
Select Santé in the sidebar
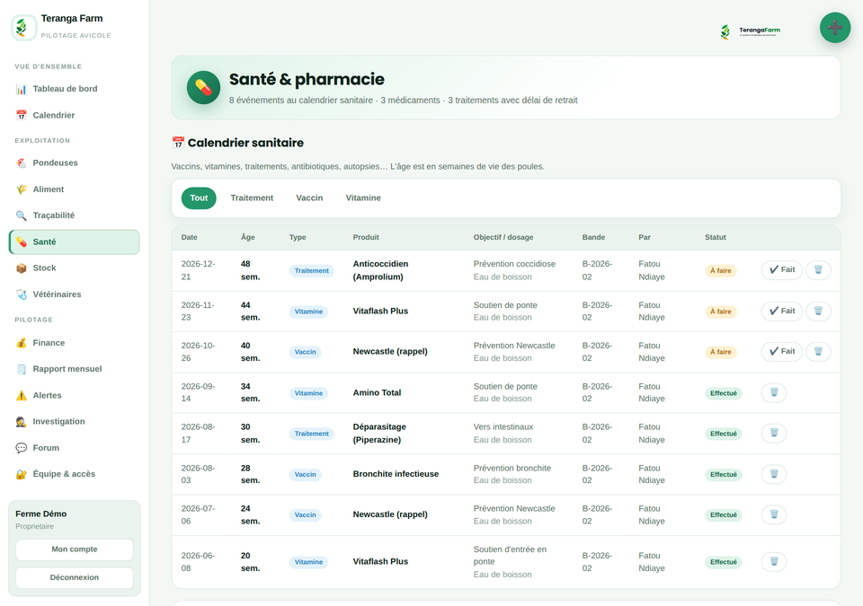pos(74,242)
